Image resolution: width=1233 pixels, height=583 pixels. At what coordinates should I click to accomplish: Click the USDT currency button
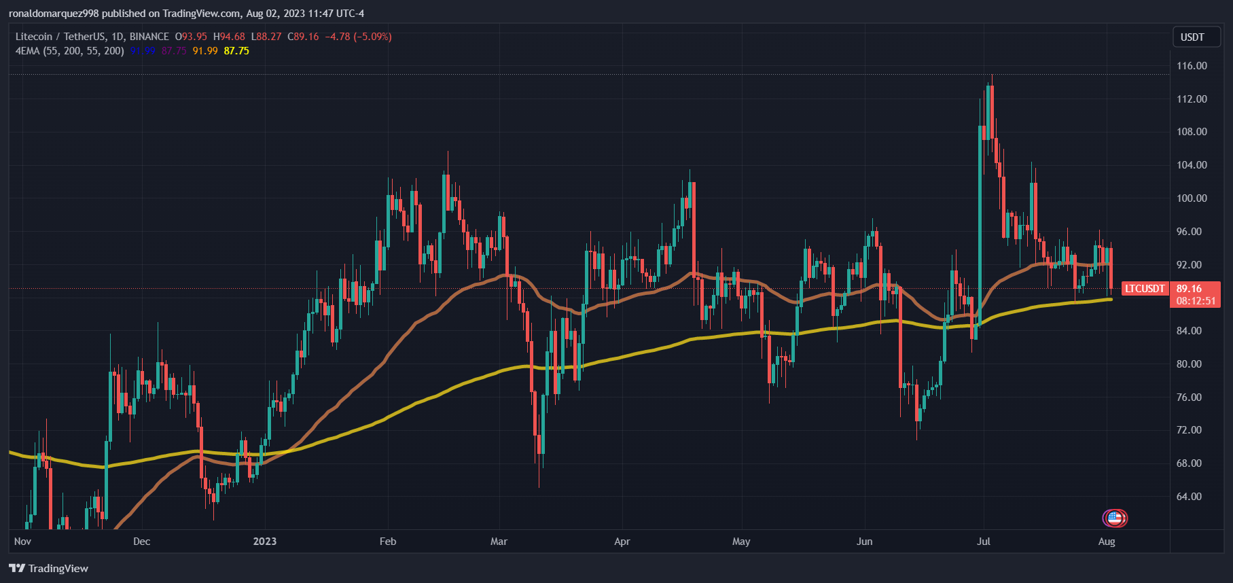click(1196, 37)
